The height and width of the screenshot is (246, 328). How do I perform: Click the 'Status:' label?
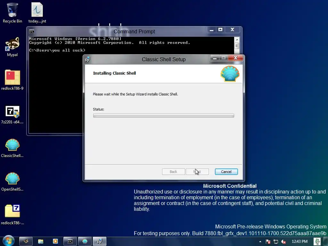click(x=99, y=109)
